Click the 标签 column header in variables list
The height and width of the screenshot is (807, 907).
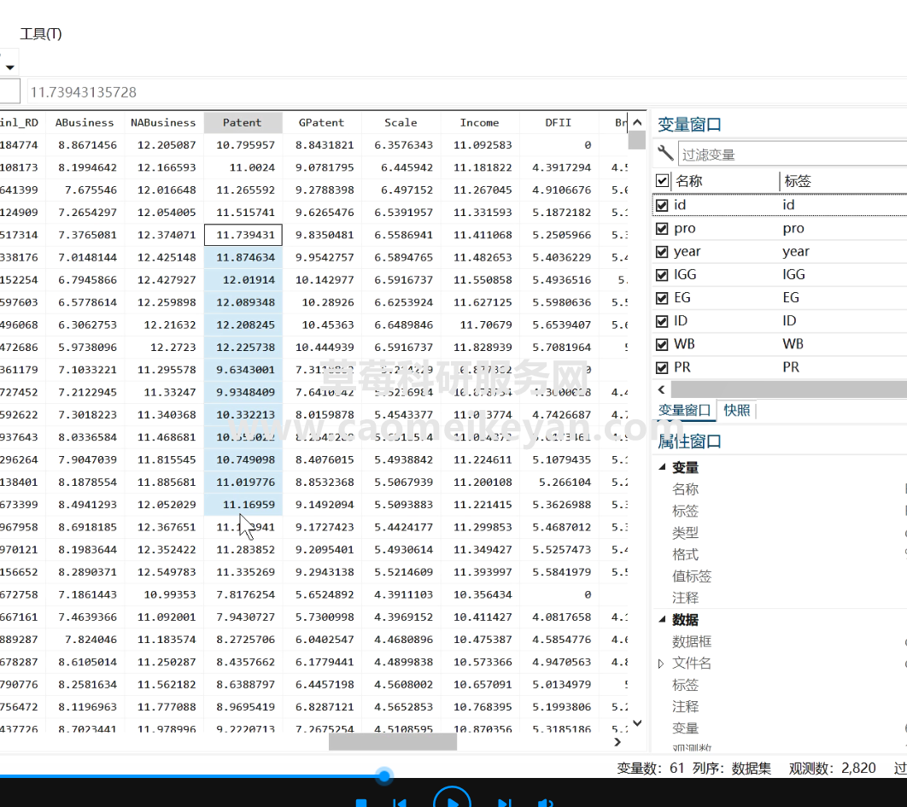[798, 181]
